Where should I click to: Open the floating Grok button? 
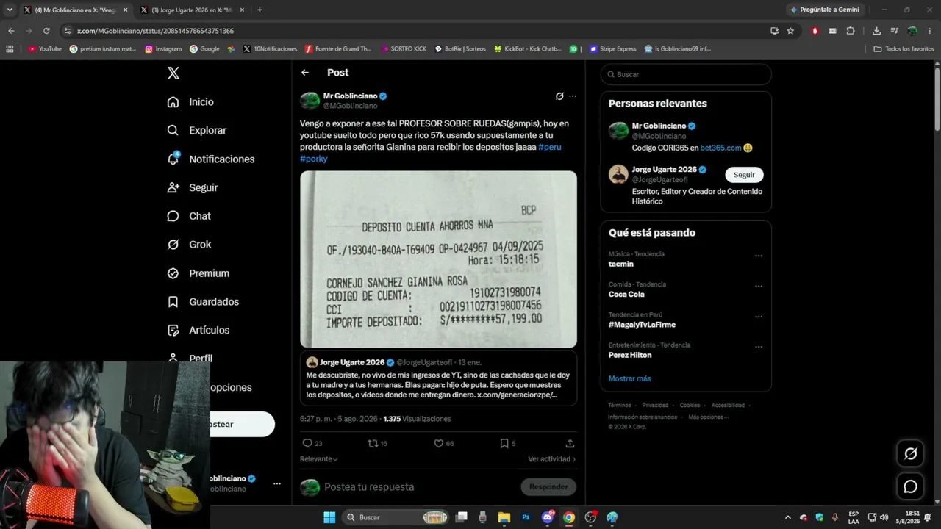pos(910,453)
